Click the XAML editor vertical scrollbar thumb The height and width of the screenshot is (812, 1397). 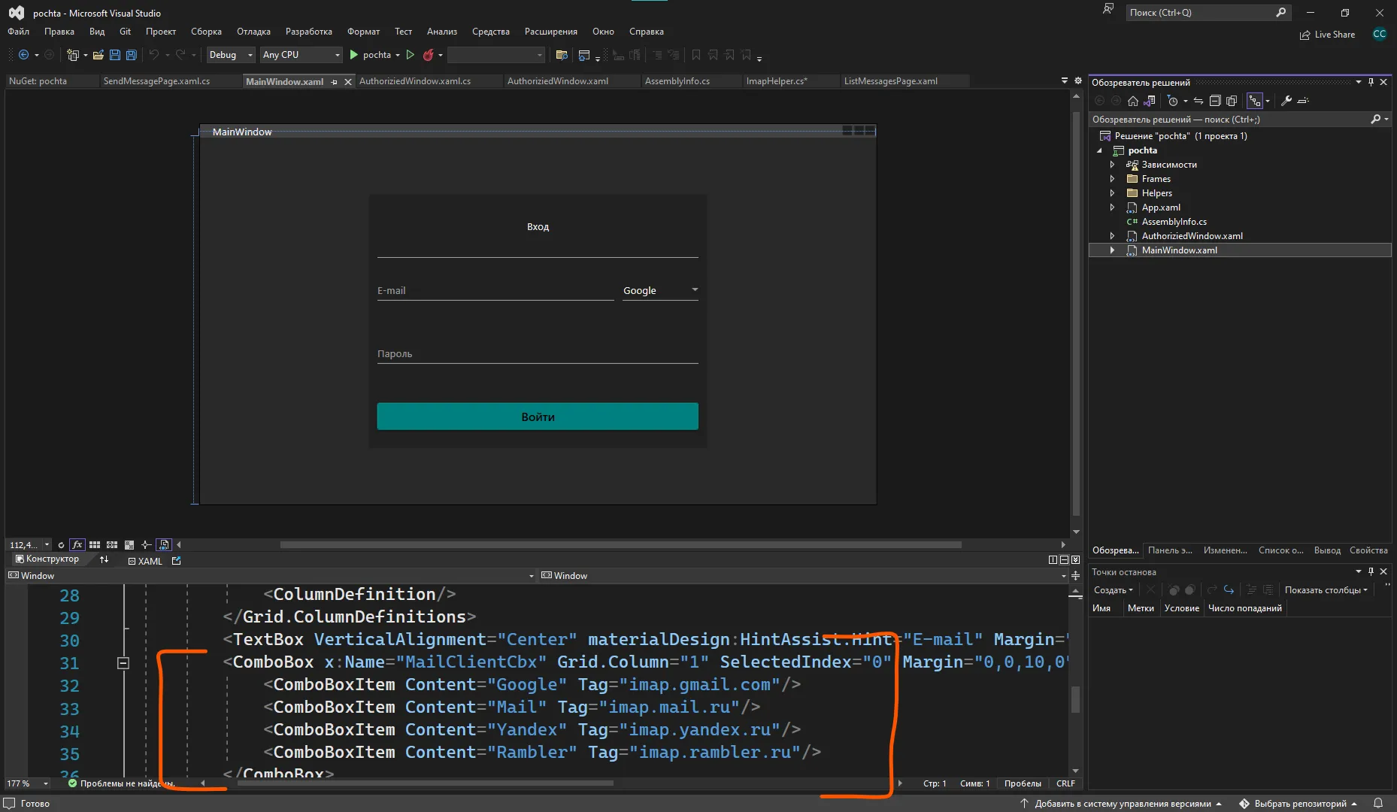pos(1075,699)
